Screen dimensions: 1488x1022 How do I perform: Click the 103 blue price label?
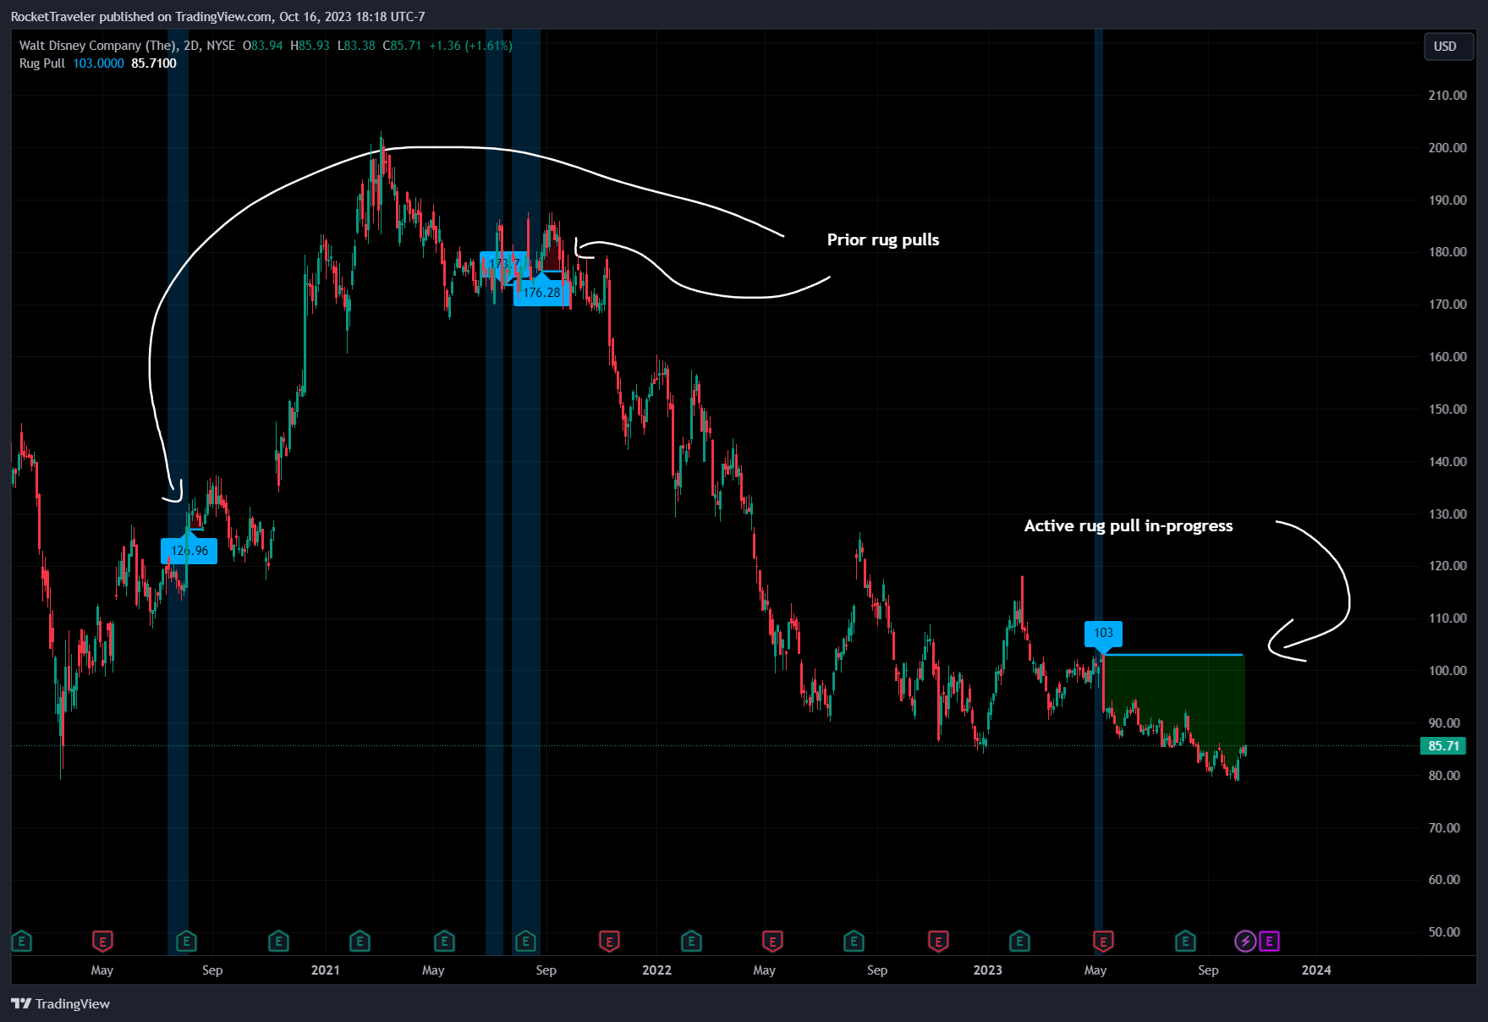pyautogui.click(x=1104, y=633)
